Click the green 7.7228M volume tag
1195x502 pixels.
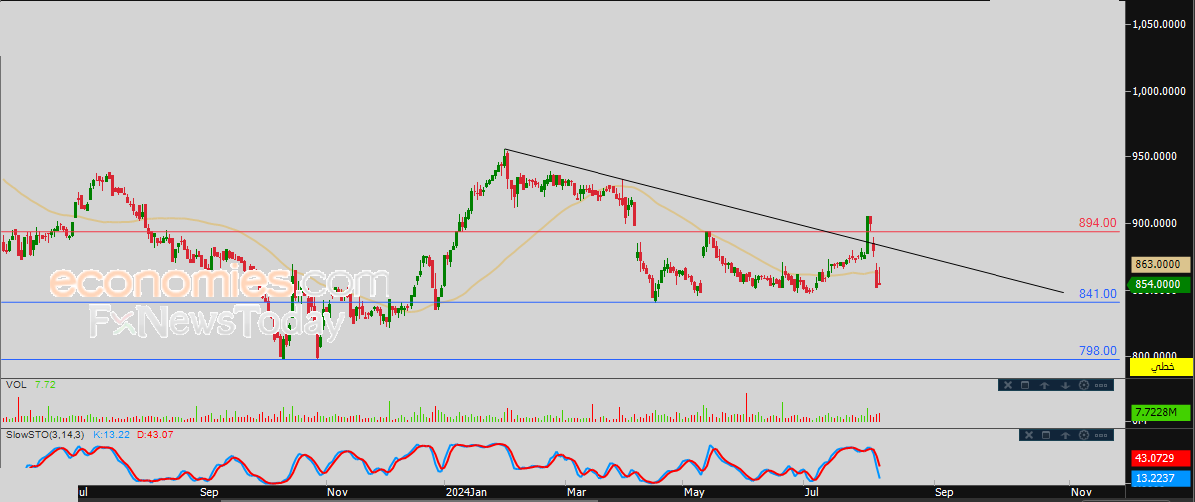[x=1161, y=413]
